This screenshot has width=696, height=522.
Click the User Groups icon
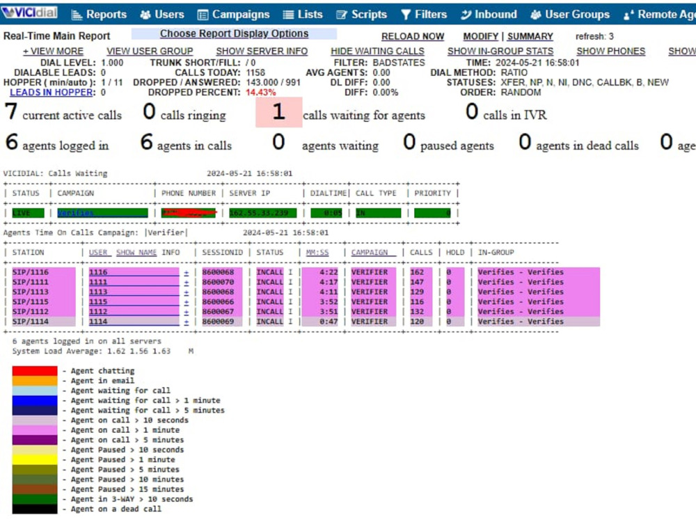[536, 15]
